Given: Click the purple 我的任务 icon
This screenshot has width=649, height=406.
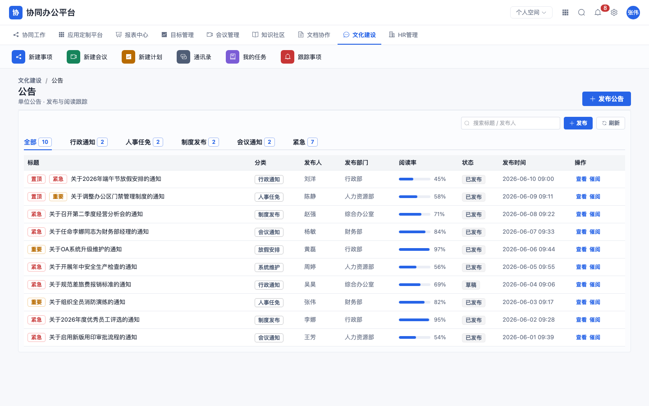Looking at the screenshot, I should [x=233, y=57].
